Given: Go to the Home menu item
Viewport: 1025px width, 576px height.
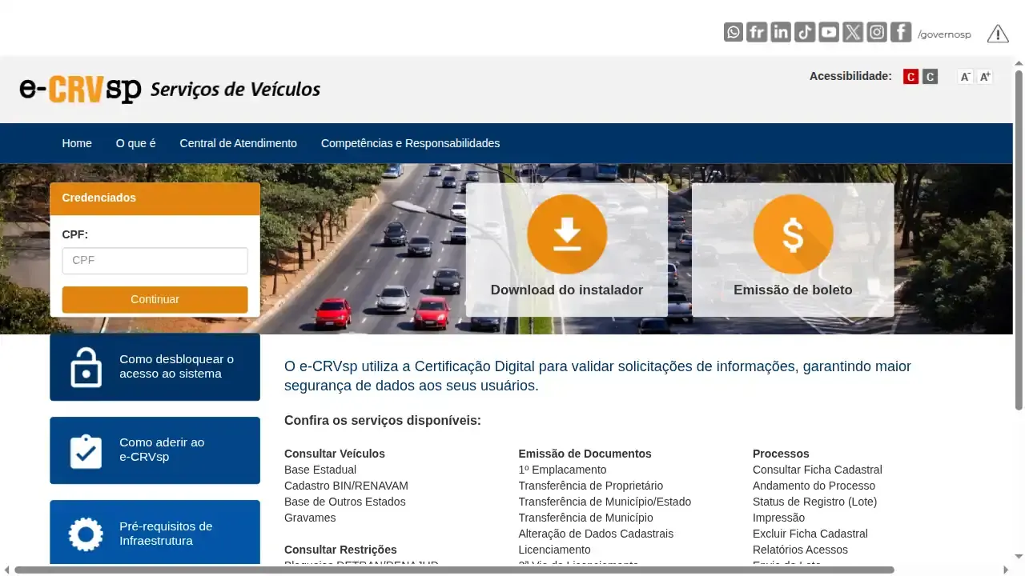Looking at the screenshot, I should click(77, 143).
